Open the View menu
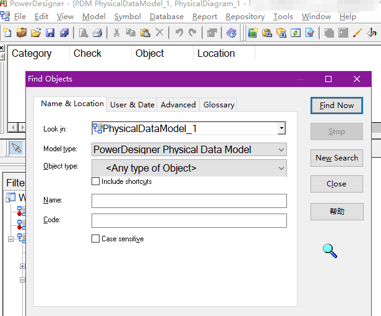Image resolution: width=381 pixels, height=316 pixels. tap(65, 17)
